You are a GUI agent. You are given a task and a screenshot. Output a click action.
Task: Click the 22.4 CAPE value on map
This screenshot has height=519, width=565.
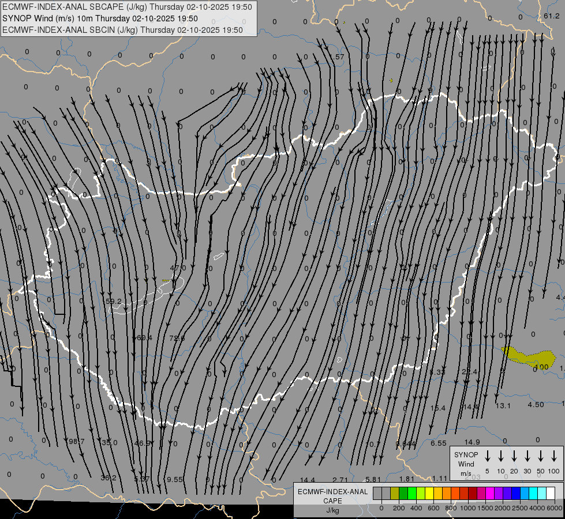pyautogui.click(x=470, y=372)
